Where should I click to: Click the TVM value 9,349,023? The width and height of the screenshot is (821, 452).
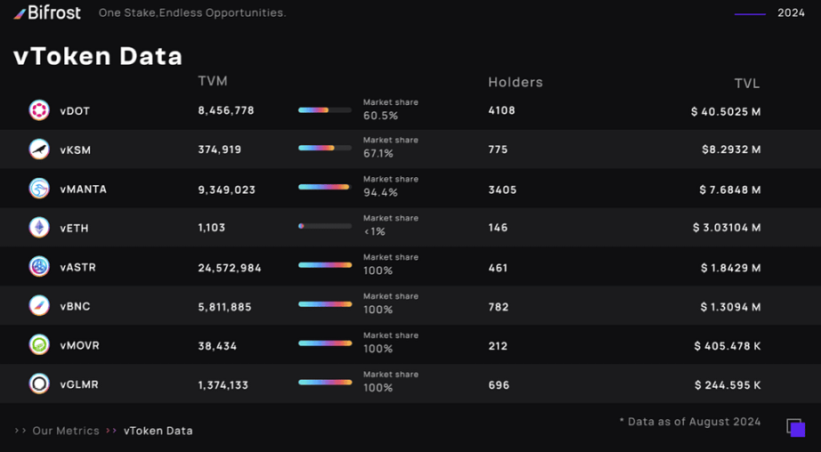(x=227, y=190)
